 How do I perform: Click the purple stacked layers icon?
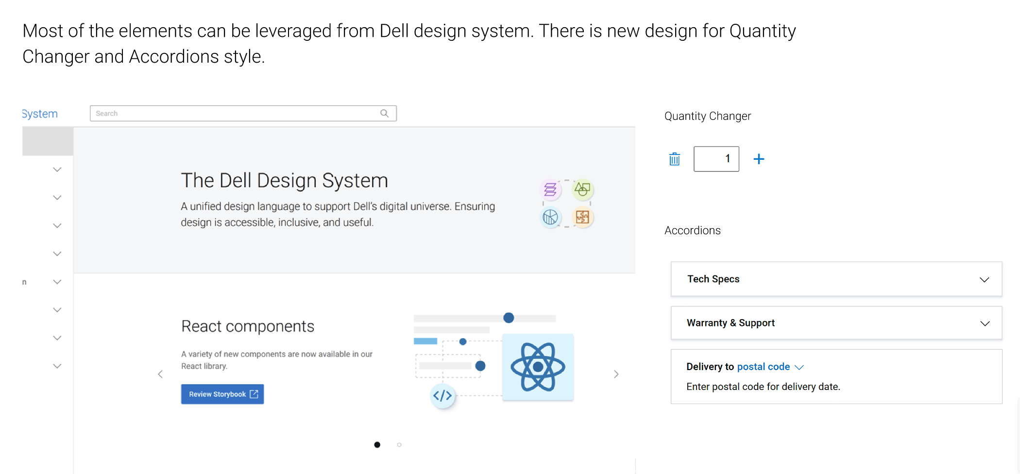pos(550,189)
